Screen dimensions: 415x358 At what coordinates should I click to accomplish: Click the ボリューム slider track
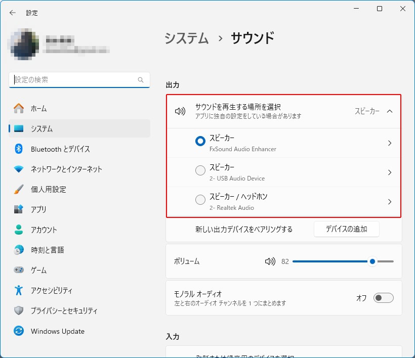pyautogui.click(x=329, y=261)
